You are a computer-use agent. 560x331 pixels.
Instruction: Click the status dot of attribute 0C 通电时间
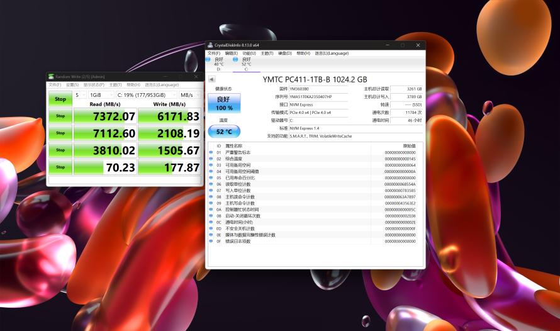click(x=211, y=222)
